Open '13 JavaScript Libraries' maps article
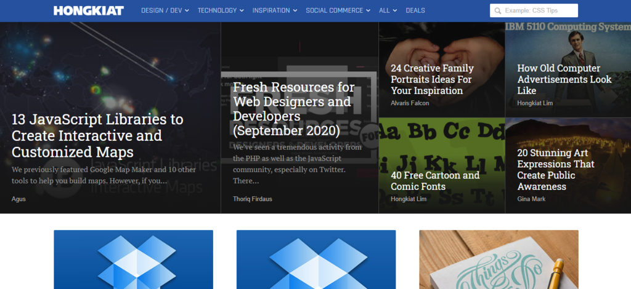The width and height of the screenshot is (631, 289). click(97, 136)
